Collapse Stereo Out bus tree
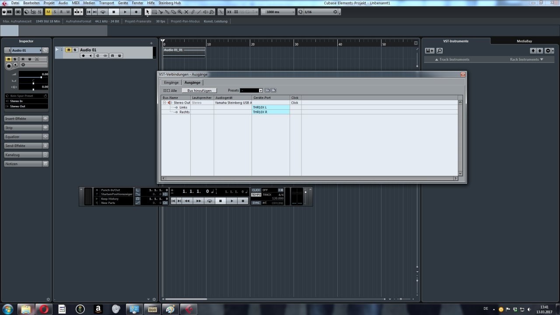Image resolution: width=560 pixels, height=315 pixels. click(164, 103)
